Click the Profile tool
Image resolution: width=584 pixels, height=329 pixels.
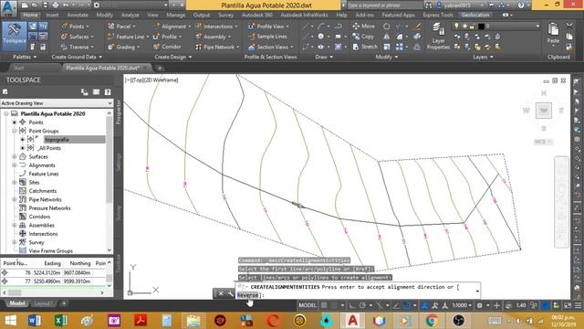(167, 37)
